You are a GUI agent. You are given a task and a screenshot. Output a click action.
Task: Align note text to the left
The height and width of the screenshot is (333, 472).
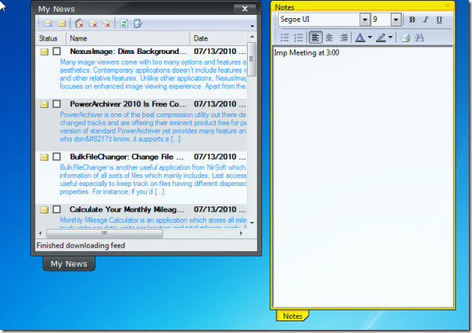315,38
